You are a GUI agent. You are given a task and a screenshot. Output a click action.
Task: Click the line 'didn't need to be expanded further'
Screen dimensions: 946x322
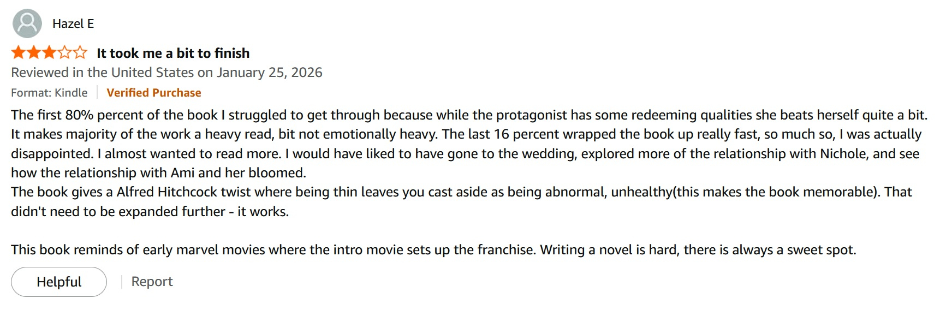(x=150, y=212)
